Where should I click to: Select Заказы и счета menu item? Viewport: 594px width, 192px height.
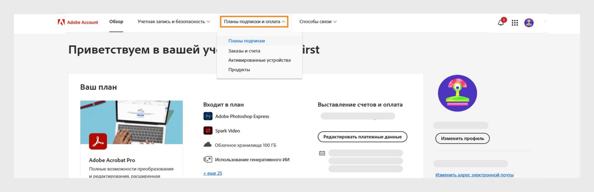click(x=244, y=51)
